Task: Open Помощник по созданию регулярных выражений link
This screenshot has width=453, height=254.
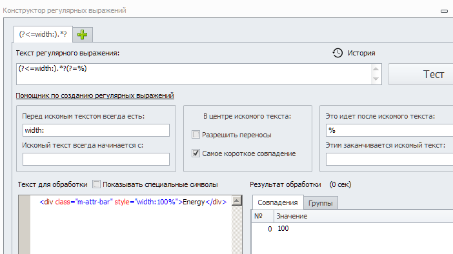Action: point(95,95)
